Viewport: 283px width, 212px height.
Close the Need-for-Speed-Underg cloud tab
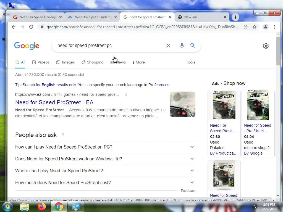(x=116, y=17)
